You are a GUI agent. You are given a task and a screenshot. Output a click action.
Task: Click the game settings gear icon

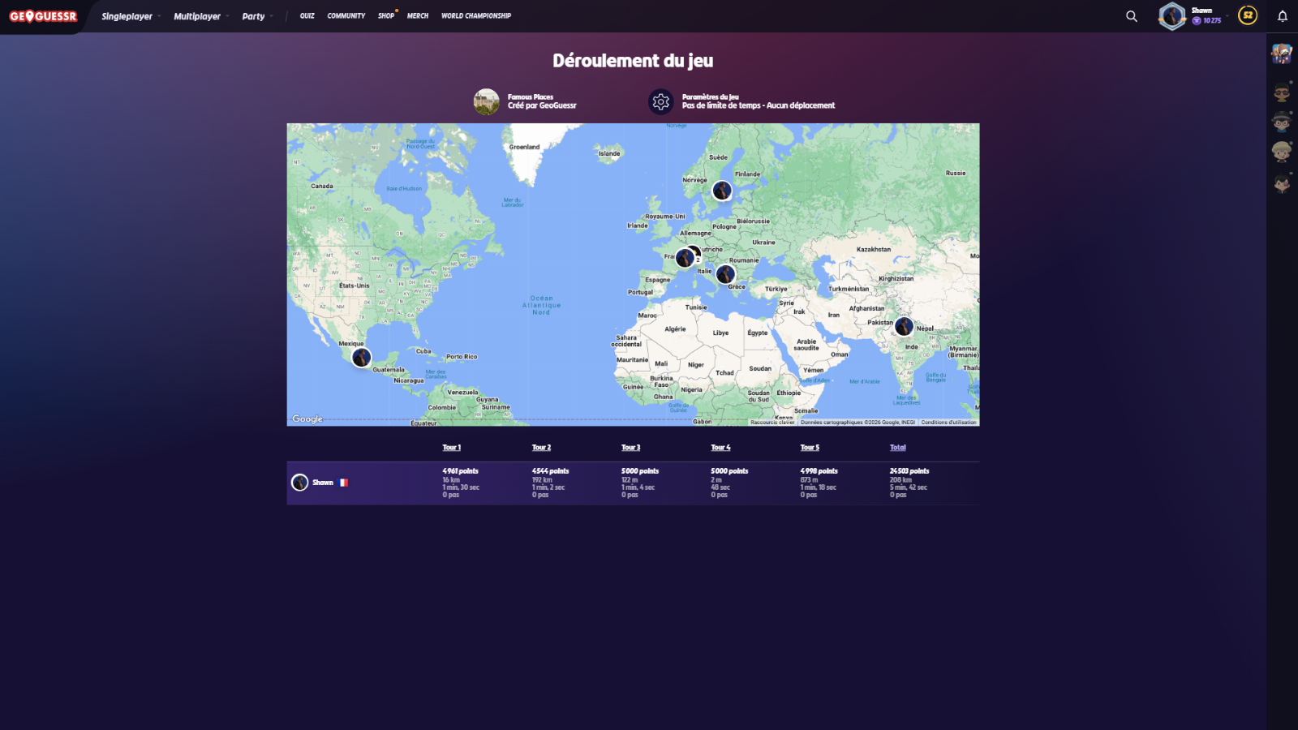pos(660,101)
